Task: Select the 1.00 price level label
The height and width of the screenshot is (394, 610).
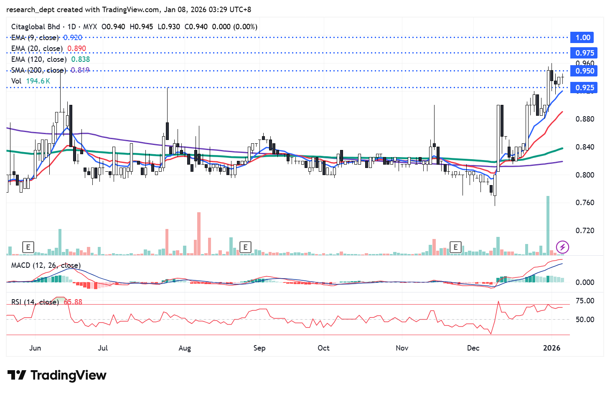Action: pyautogui.click(x=583, y=38)
